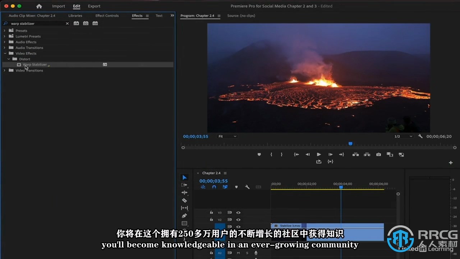
Task: Open Program: Chapter 2.4 panel menu
Action: click(x=219, y=16)
